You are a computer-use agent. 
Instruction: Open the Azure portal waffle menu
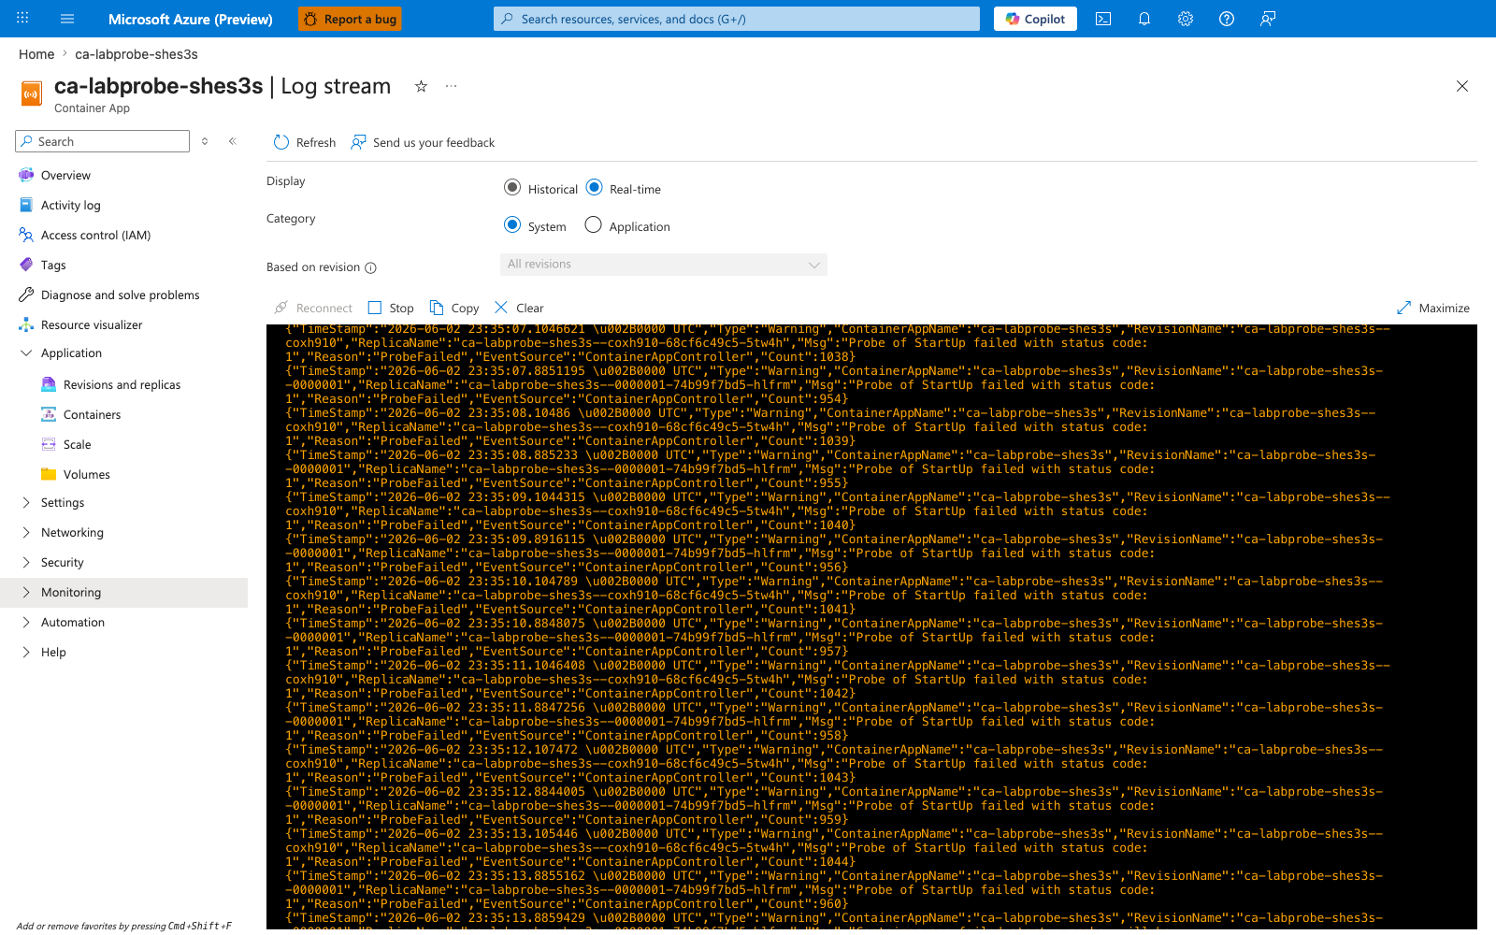coord(22,19)
